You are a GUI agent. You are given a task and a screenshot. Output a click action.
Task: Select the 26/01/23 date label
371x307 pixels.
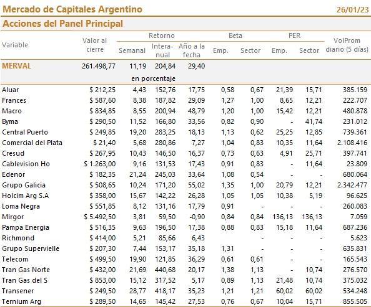(x=353, y=10)
